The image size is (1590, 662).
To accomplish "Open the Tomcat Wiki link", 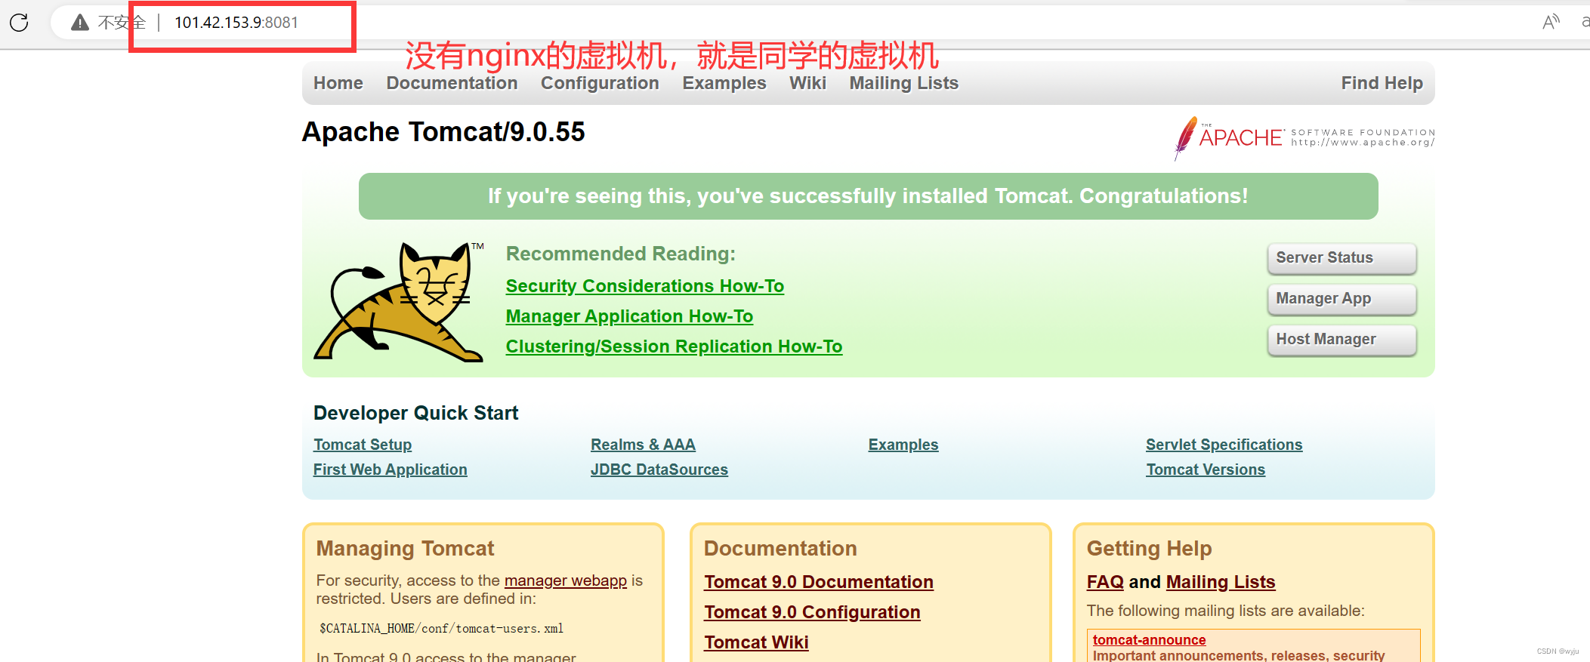I will 756,642.
